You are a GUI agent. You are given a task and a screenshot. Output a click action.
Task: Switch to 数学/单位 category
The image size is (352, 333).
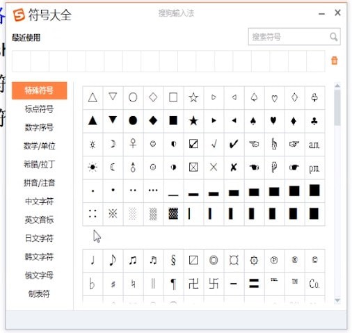click(39, 146)
